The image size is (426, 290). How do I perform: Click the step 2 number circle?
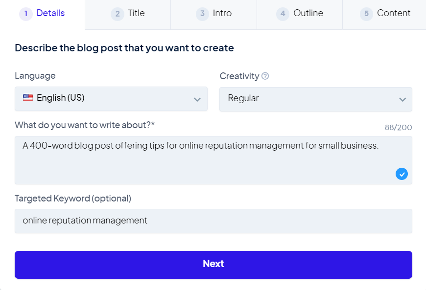point(118,14)
